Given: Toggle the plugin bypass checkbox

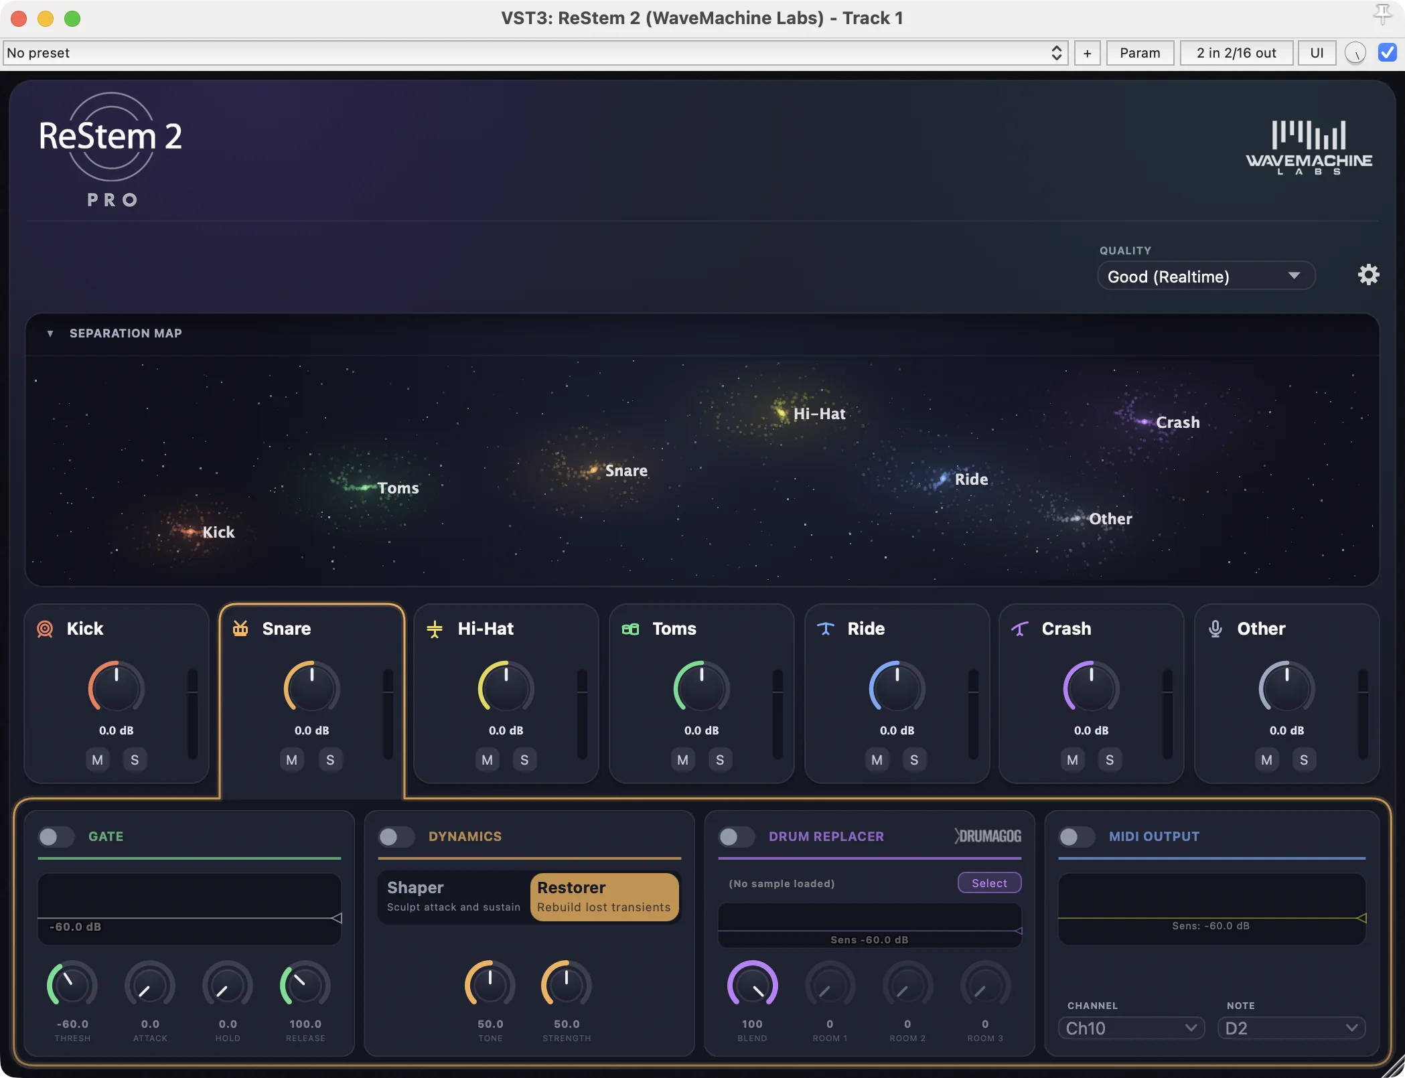Looking at the screenshot, I should (x=1388, y=53).
